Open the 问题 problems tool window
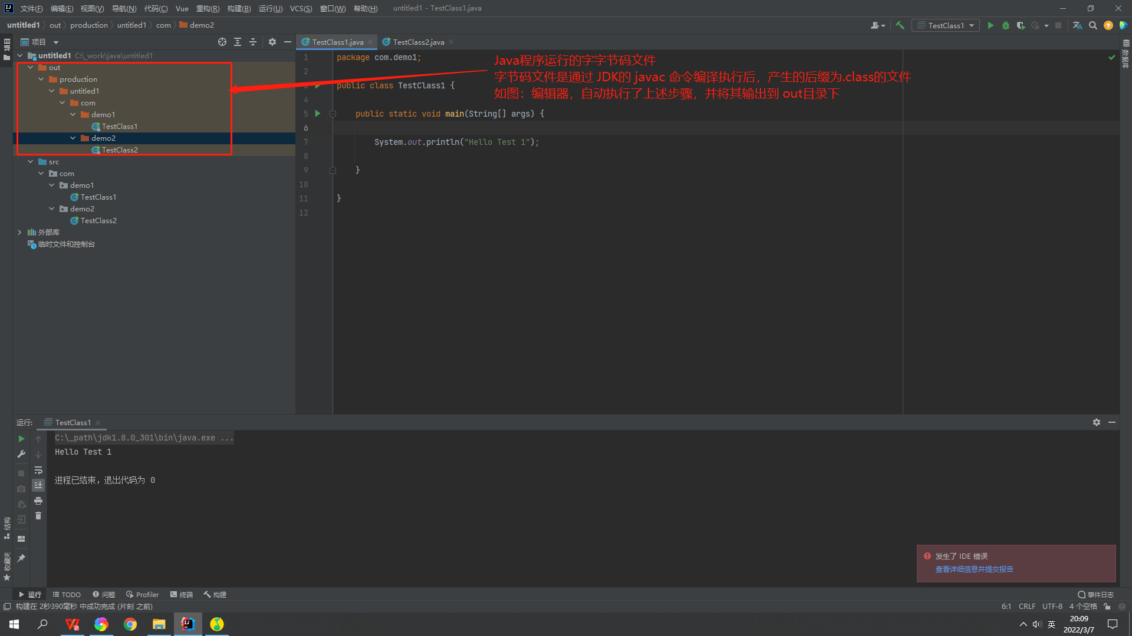The height and width of the screenshot is (636, 1132). pos(104,595)
